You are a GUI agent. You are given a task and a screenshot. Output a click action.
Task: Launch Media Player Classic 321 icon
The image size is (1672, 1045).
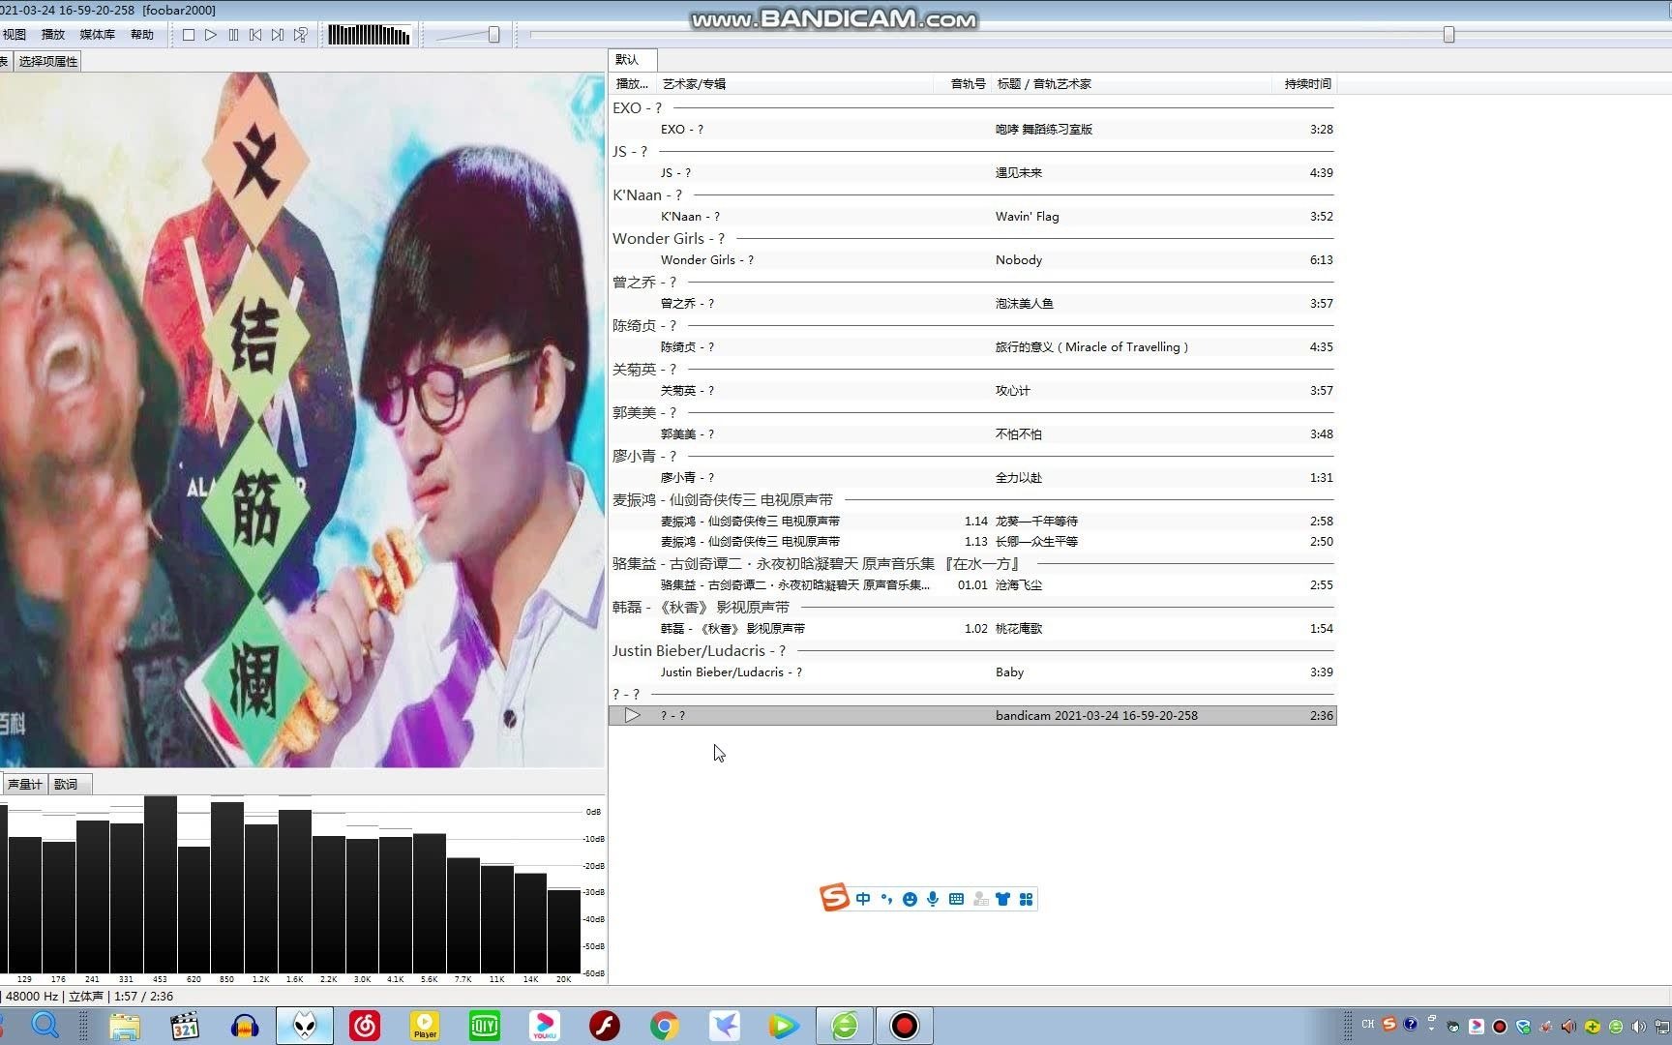[x=184, y=1026]
